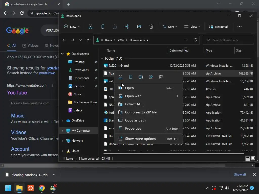Open the Music sitelink in Google results

(18, 116)
